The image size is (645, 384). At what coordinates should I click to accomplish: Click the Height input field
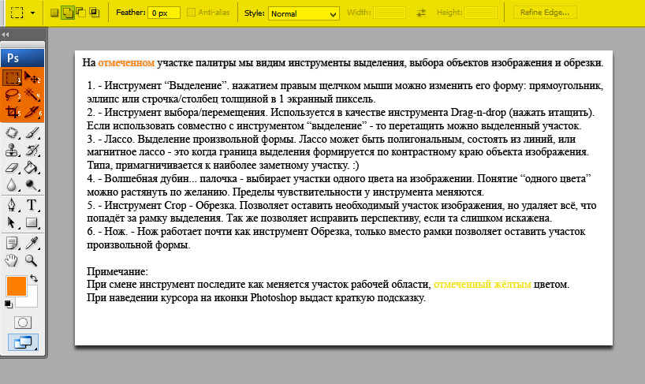481,13
